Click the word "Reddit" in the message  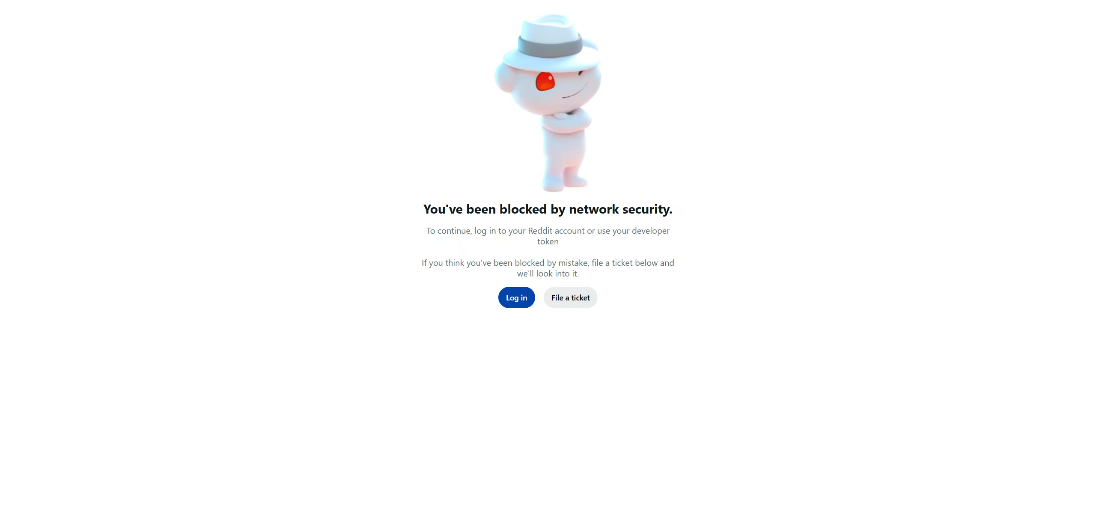(540, 231)
